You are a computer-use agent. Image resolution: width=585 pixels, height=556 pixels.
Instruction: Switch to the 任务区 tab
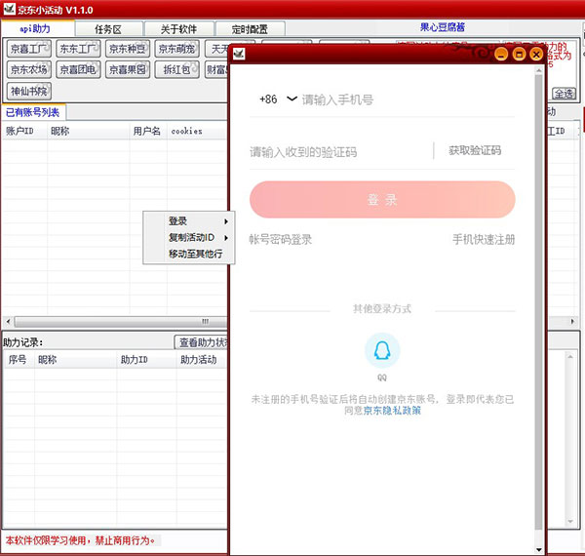tap(108, 29)
